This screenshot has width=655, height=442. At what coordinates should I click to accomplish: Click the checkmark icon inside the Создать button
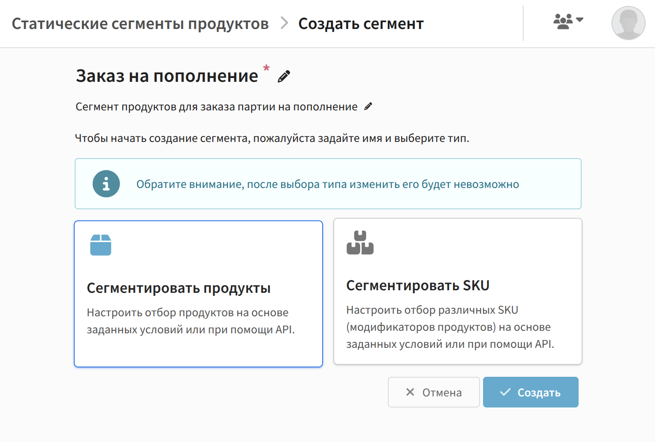[x=505, y=392]
